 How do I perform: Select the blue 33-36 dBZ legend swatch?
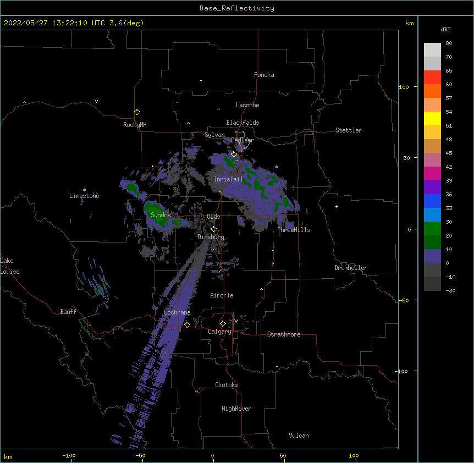(x=432, y=201)
